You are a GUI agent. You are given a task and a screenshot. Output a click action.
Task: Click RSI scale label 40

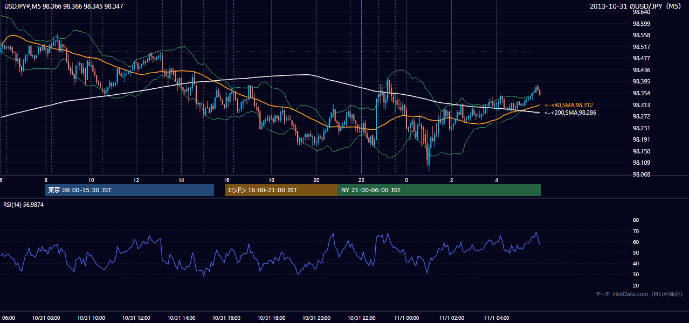click(636, 264)
